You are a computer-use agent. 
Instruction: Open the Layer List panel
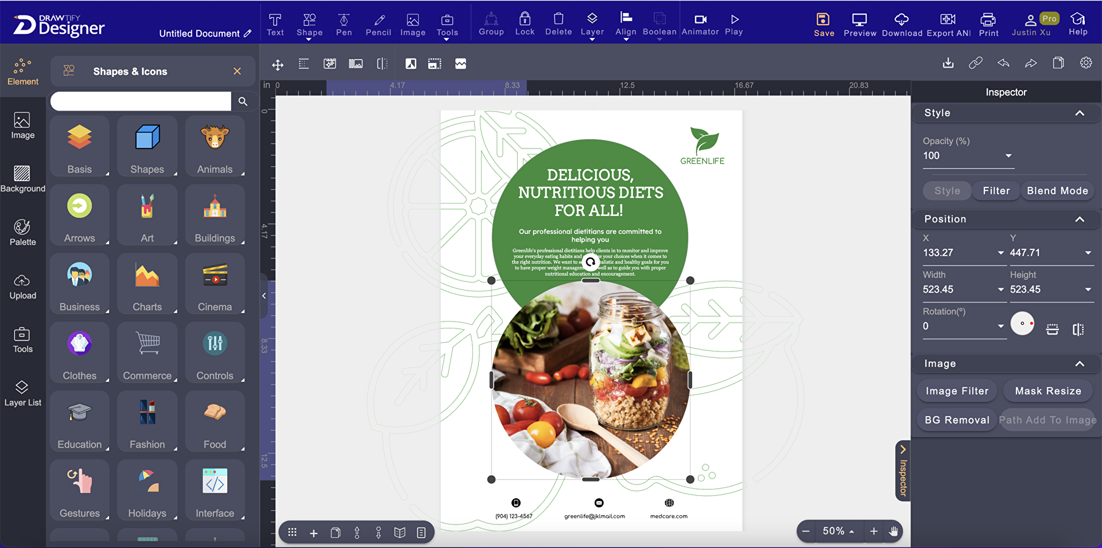coord(23,393)
